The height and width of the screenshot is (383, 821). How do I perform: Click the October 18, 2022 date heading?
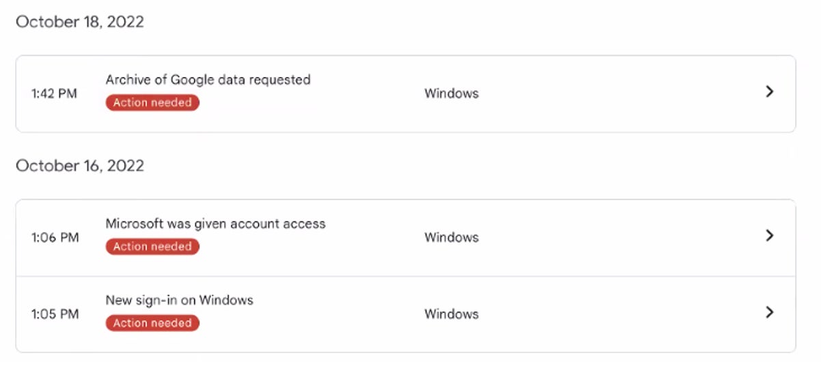pyautogui.click(x=80, y=22)
